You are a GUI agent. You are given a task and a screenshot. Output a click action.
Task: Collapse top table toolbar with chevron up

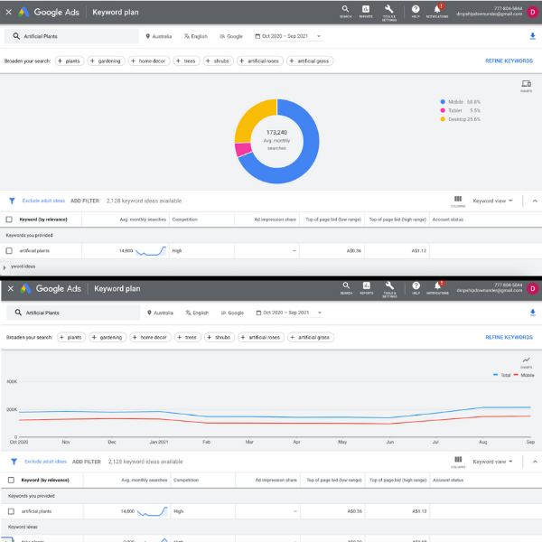[535, 201]
